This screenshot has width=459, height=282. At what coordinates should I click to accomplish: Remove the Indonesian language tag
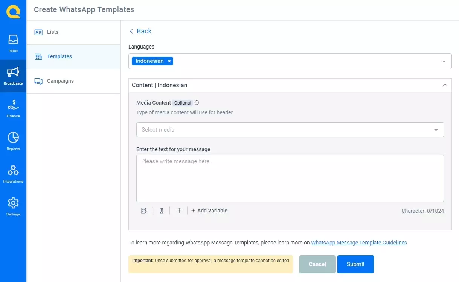pos(169,61)
